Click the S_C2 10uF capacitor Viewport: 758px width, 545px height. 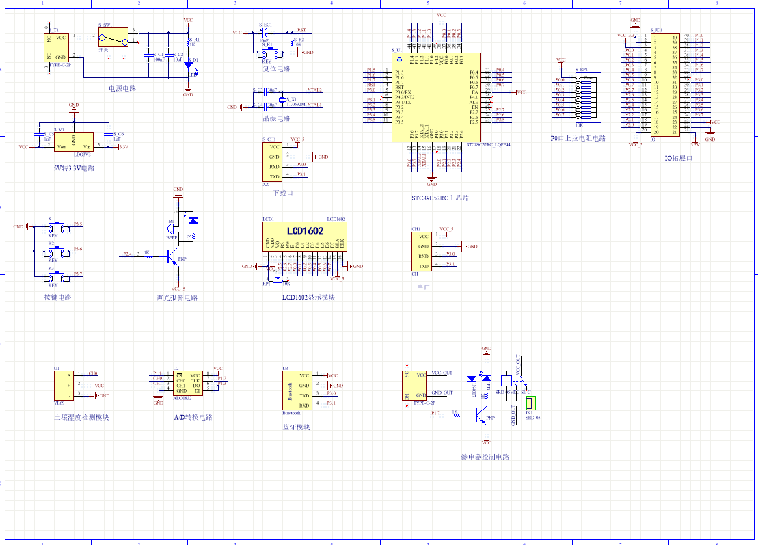point(168,55)
